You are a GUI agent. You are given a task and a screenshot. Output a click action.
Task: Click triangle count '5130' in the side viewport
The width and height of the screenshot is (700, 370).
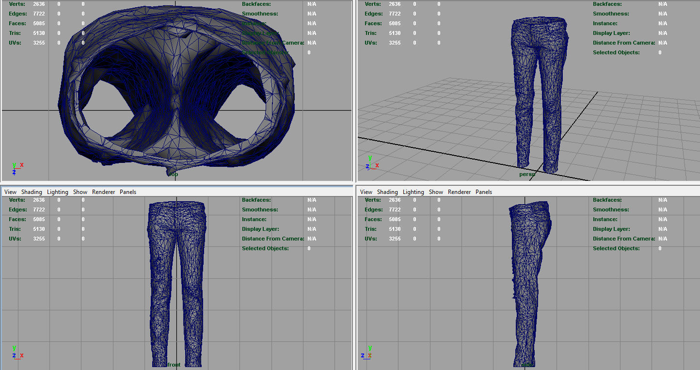[x=395, y=229]
